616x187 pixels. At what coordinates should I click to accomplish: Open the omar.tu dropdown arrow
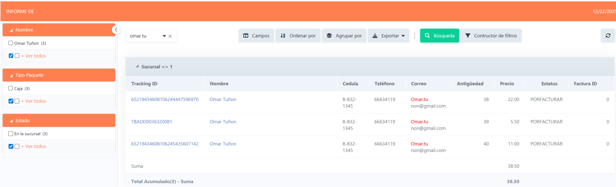point(164,36)
